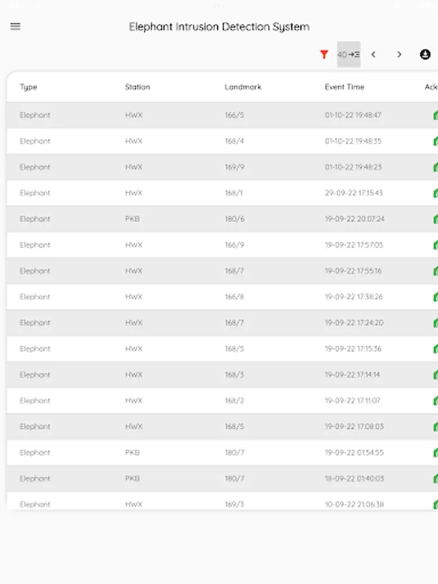Click acknowledge icon for 168/2 event

[x=435, y=401]
